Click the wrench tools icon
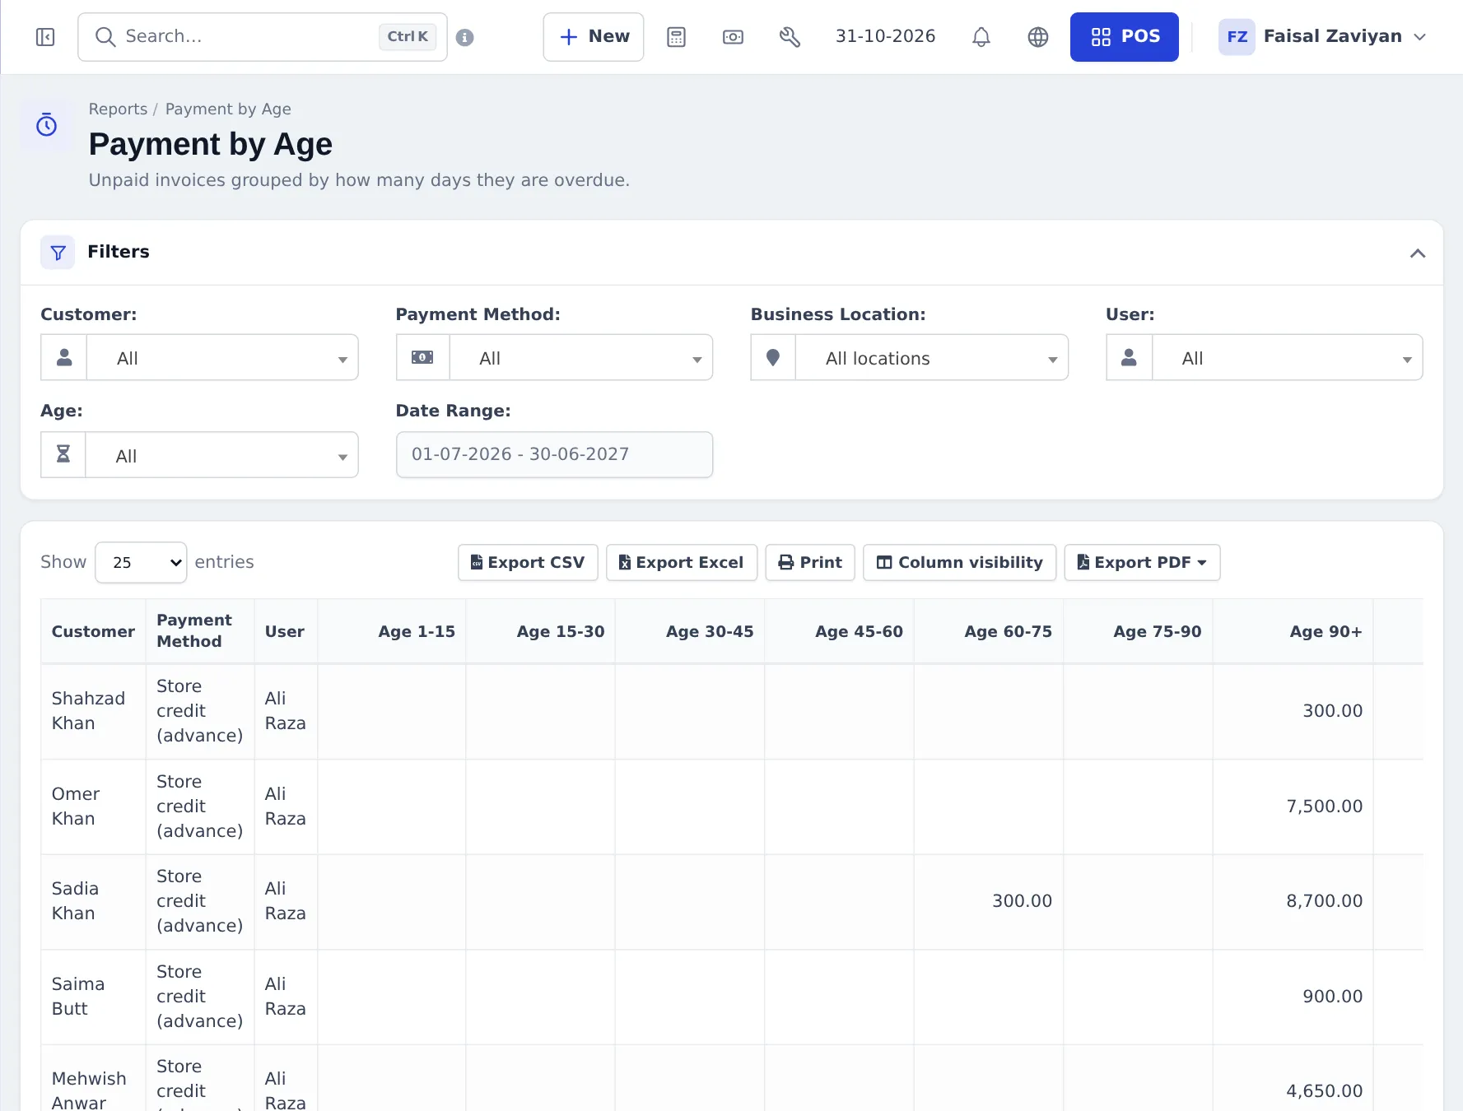The image size is (1463, 1111). [790, 37]
